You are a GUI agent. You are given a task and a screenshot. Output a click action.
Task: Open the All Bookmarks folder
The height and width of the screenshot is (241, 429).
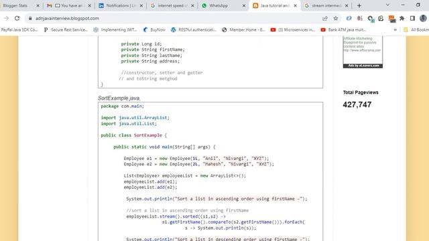[x=416, y=29]
